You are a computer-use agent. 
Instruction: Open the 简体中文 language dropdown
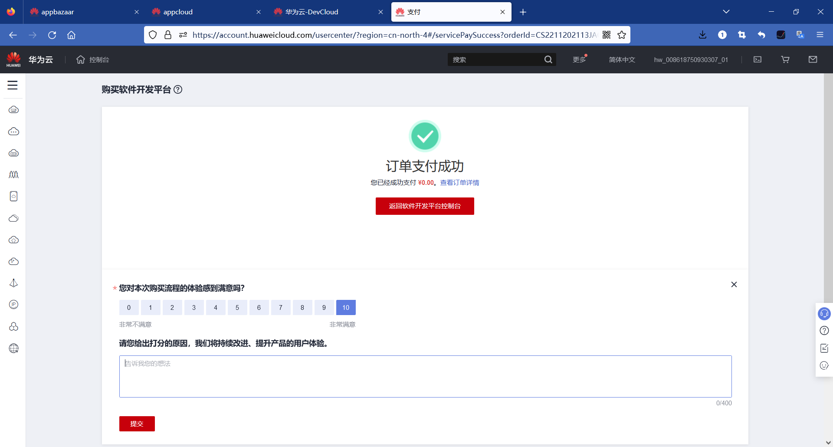pyautogui.click(x=622, y=59)
